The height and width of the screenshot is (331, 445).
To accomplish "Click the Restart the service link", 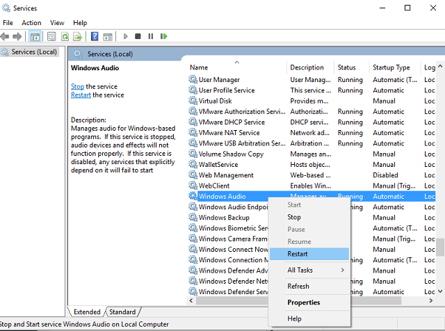I will pos(81,95).
